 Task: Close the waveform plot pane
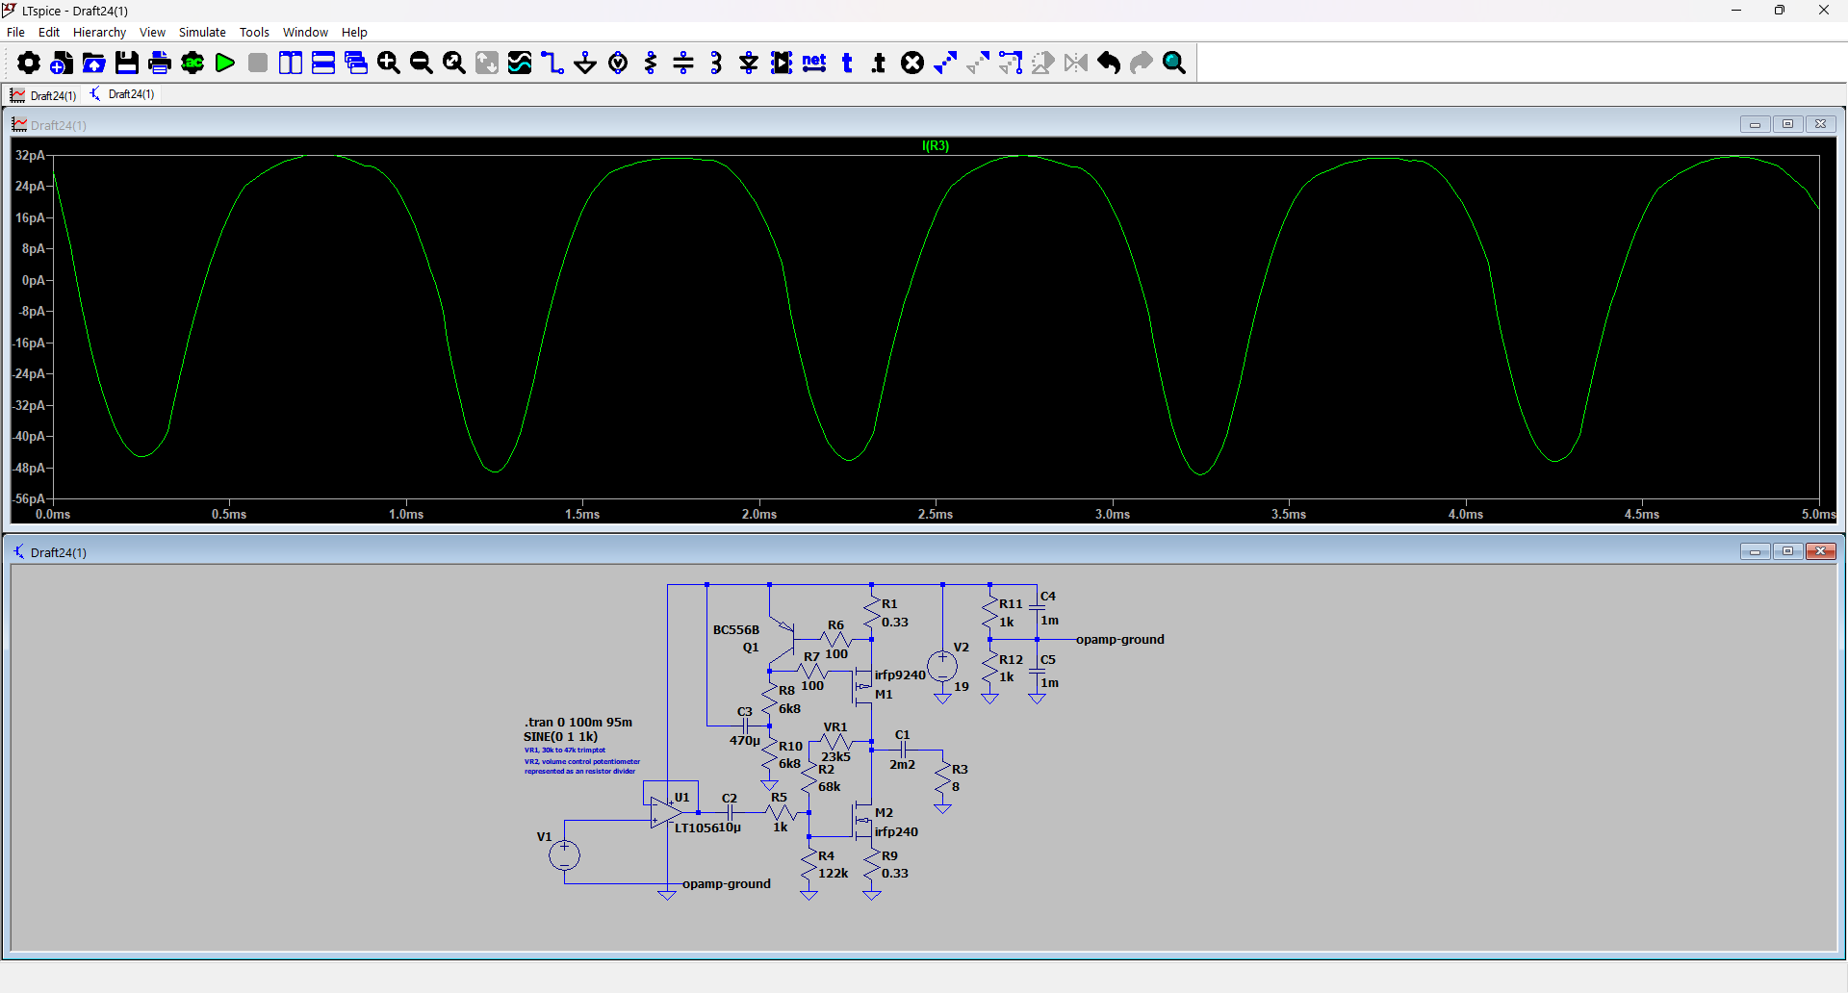(x=1820, y=124)
